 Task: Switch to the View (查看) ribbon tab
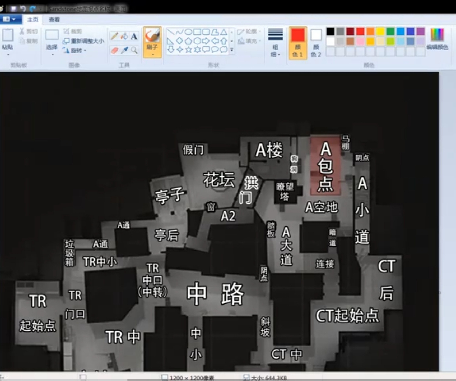[x=54, y=20]
